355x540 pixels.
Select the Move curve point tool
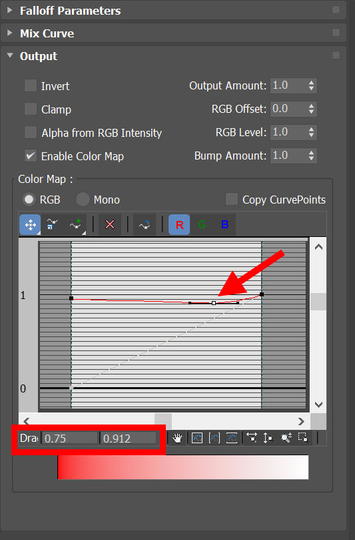coord(30,224)
